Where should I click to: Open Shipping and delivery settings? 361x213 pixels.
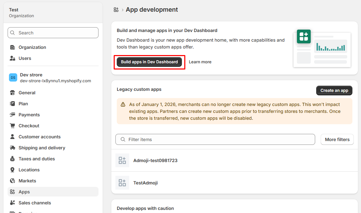tap(53, 148)
